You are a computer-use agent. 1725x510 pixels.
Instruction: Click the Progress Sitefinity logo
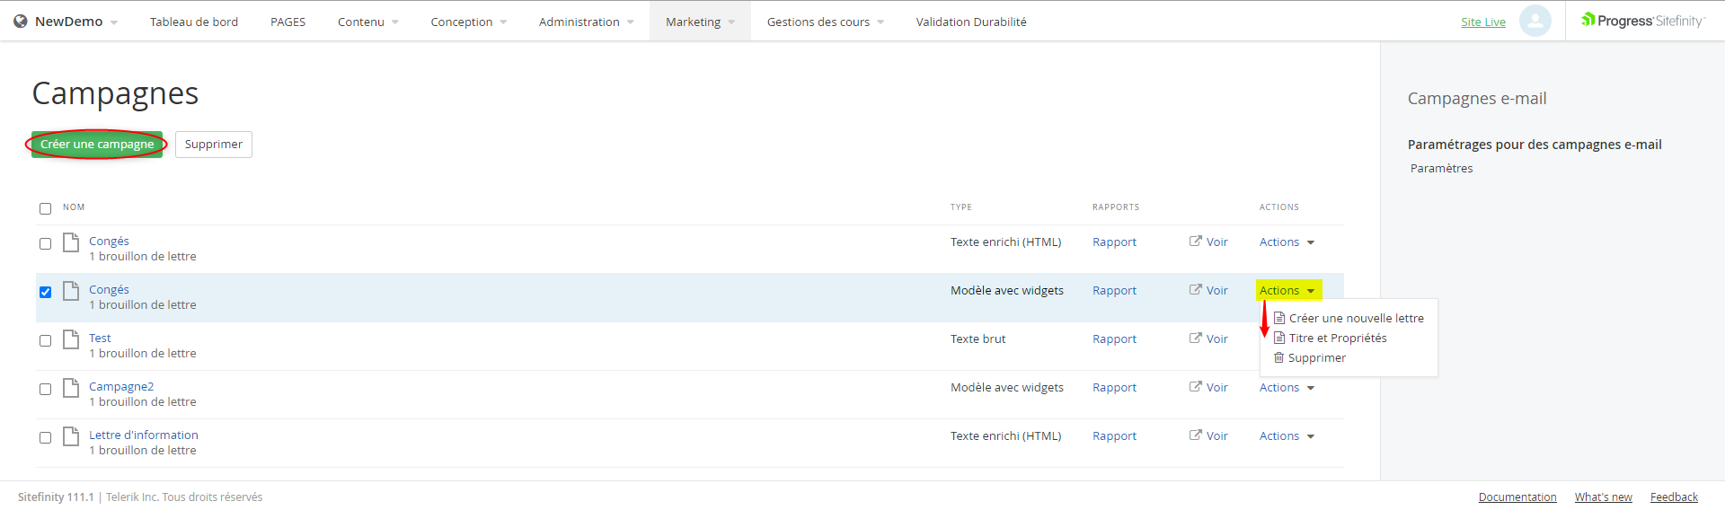[1642, 21]
